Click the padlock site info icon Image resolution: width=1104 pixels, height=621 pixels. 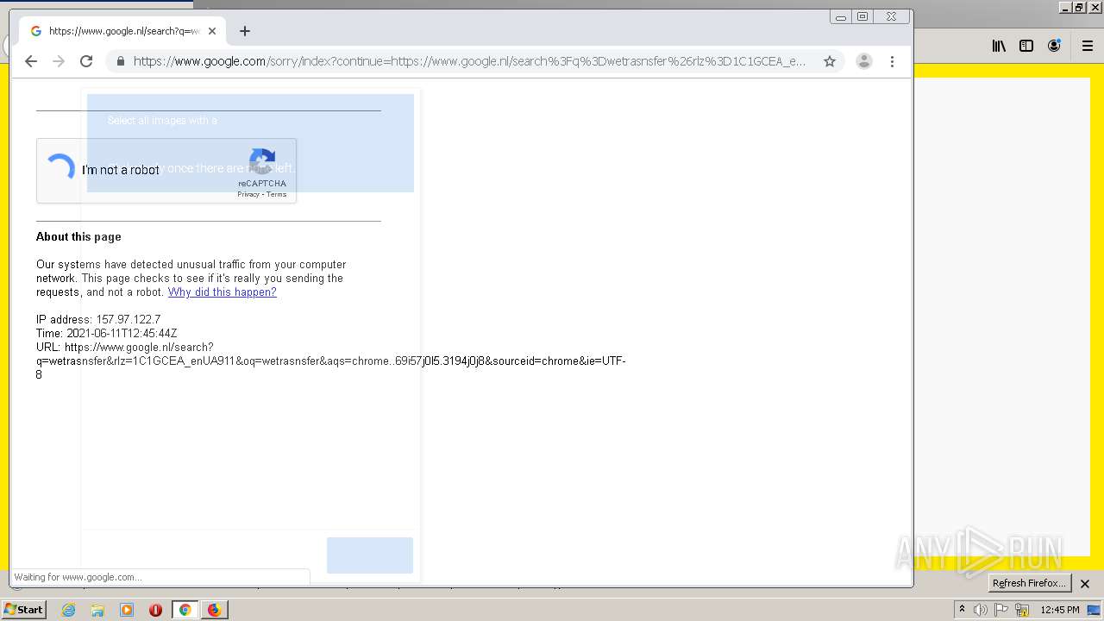click(x=120, y=61)
